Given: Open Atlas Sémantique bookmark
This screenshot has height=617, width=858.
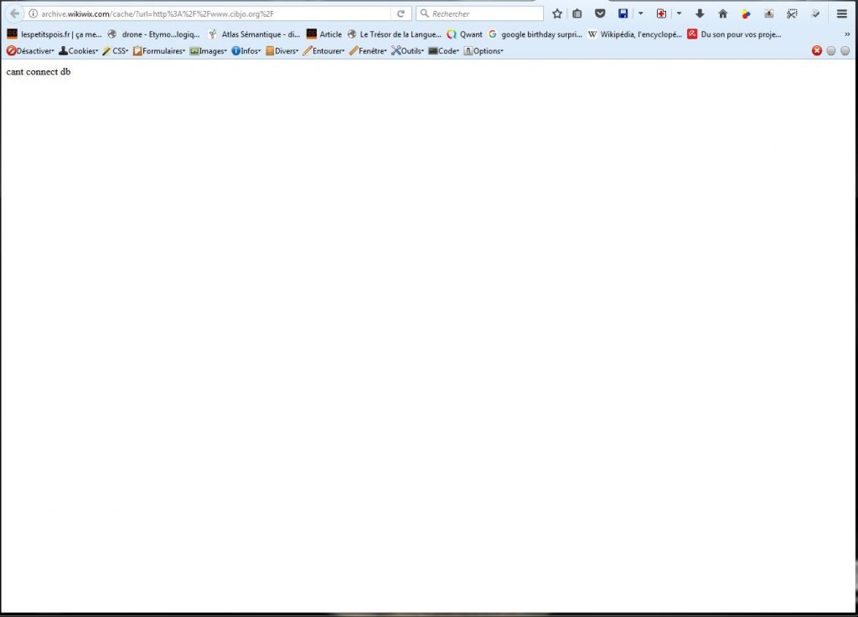Looking at the screenshot, I should [x=254, y=34].
